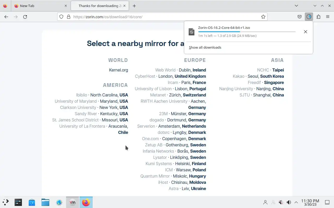Screen dimensions: 334x208
Task: Choose dotsrc Lyngby mirror
Action: (182, 132)
